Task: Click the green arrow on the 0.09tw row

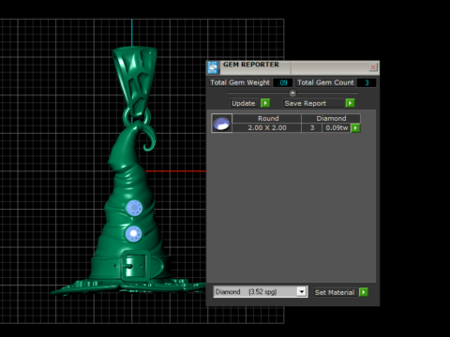Action: pyautogui.click(x=355, y=128)
